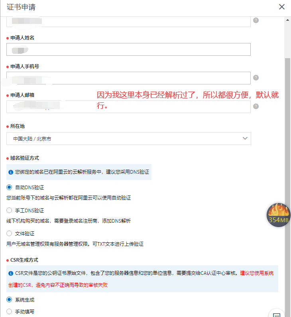Click text 您当前账号下的域名与云解析都在阿里云可以使用自动验证
The width and height of the screenshot is (291, 317).
tap(69, 198)
